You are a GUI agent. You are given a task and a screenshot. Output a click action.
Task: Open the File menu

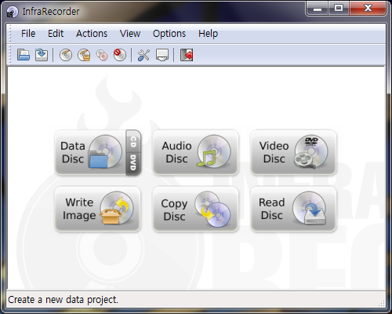pos(28,34)
